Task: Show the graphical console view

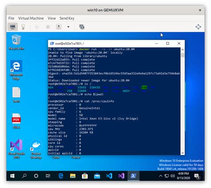Action: click(x=12, y=27)
